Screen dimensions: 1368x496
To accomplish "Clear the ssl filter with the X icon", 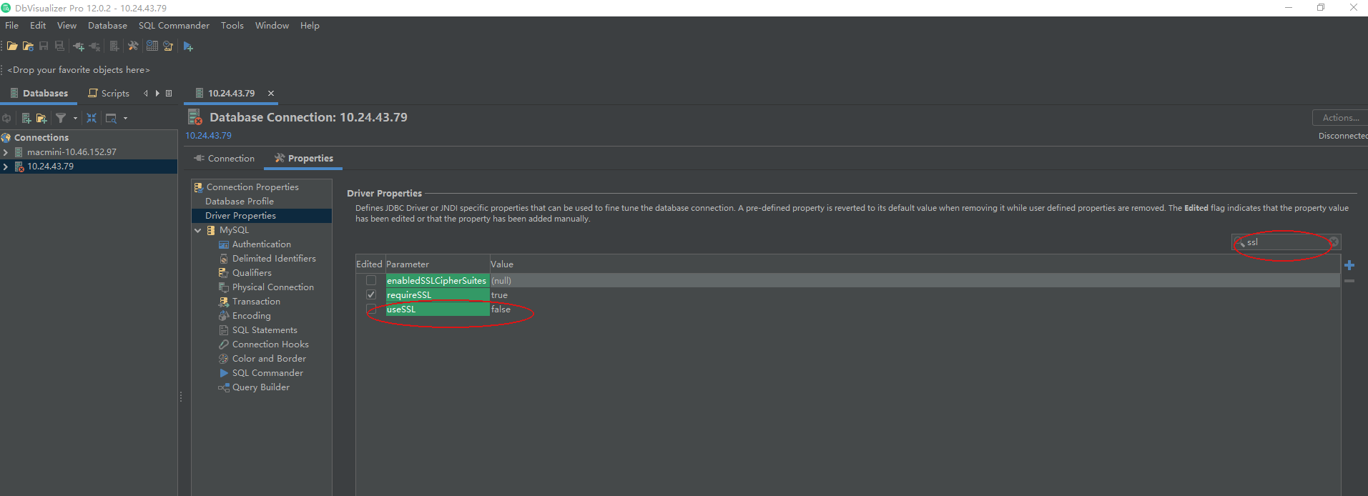I will click(1334, 242).
